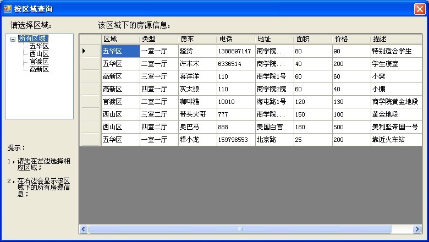Click the type cell 三室二厅
This screenshot has height=242, width=429.
coord(159,114)
